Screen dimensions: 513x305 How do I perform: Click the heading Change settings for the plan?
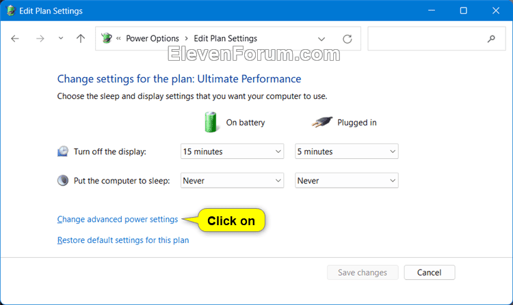(x=179, y=79)
